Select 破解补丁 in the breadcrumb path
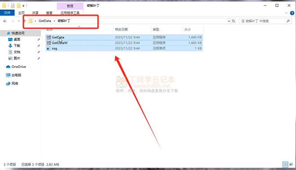296x170 pixels. [64, 21]
